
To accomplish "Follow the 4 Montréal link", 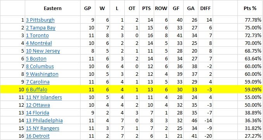I will tap(39, 43).
